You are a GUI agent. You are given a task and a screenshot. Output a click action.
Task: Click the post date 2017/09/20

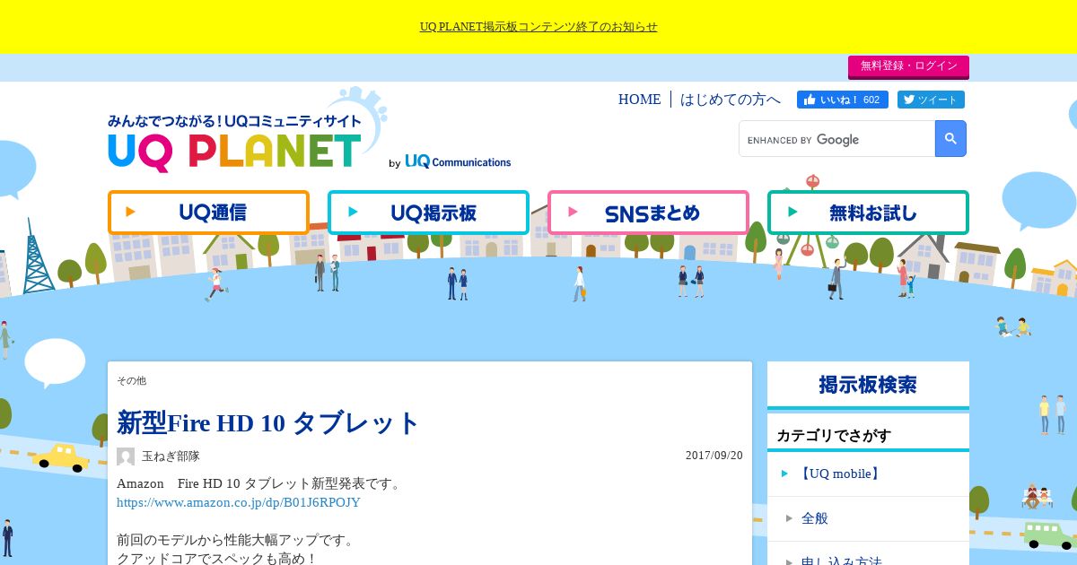[714, 456]
